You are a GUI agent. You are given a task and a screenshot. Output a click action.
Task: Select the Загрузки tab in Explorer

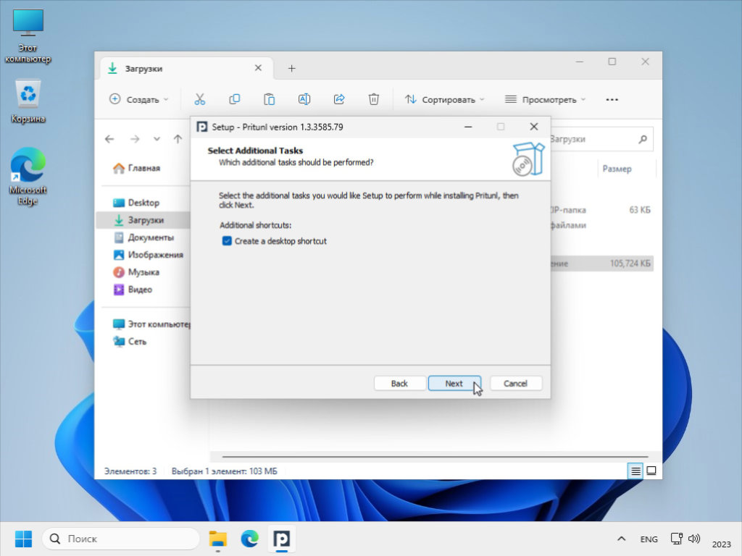pyautogui.click(x=185, y=69)
